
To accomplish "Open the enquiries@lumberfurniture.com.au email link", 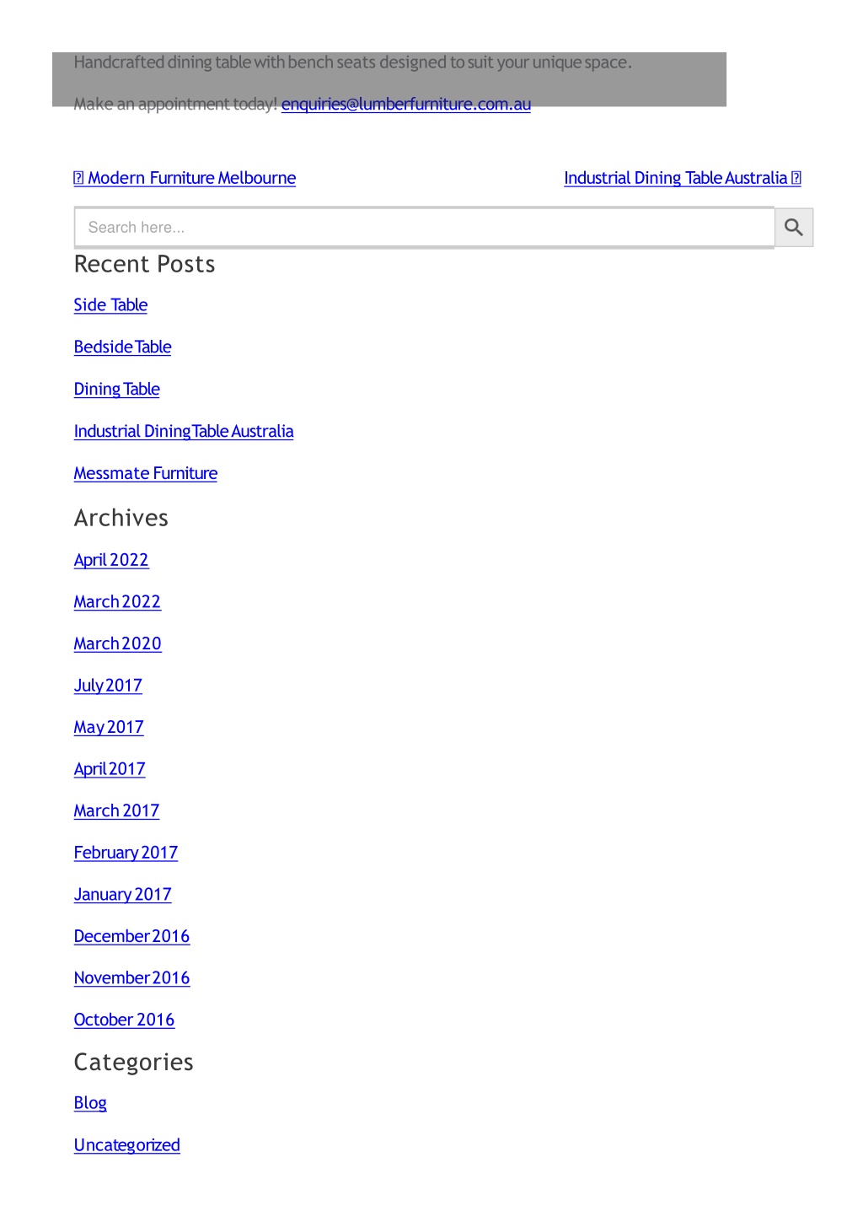I will (x=406, y=104).
